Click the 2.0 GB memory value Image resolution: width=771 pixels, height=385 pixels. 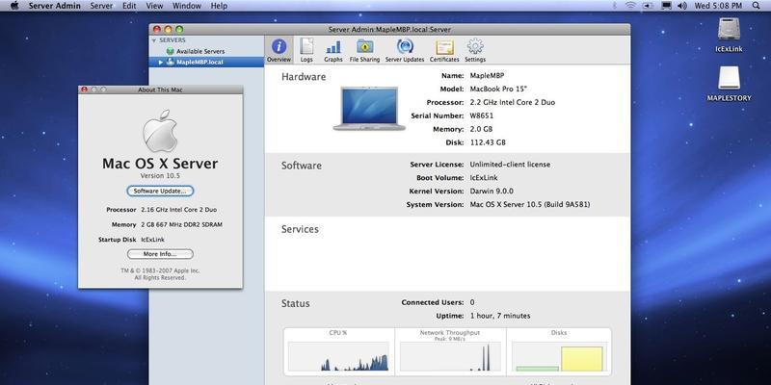point(481,129)
